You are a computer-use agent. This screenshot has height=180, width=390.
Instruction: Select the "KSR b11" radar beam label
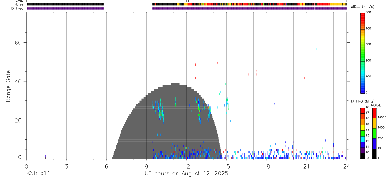point(38,173)
